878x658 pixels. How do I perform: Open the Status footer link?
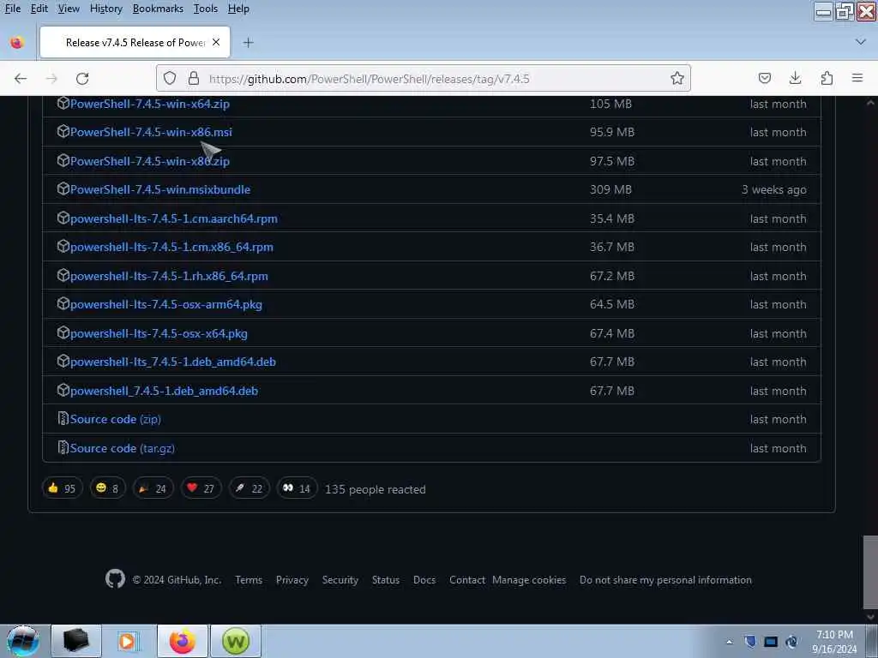point(386,580)
